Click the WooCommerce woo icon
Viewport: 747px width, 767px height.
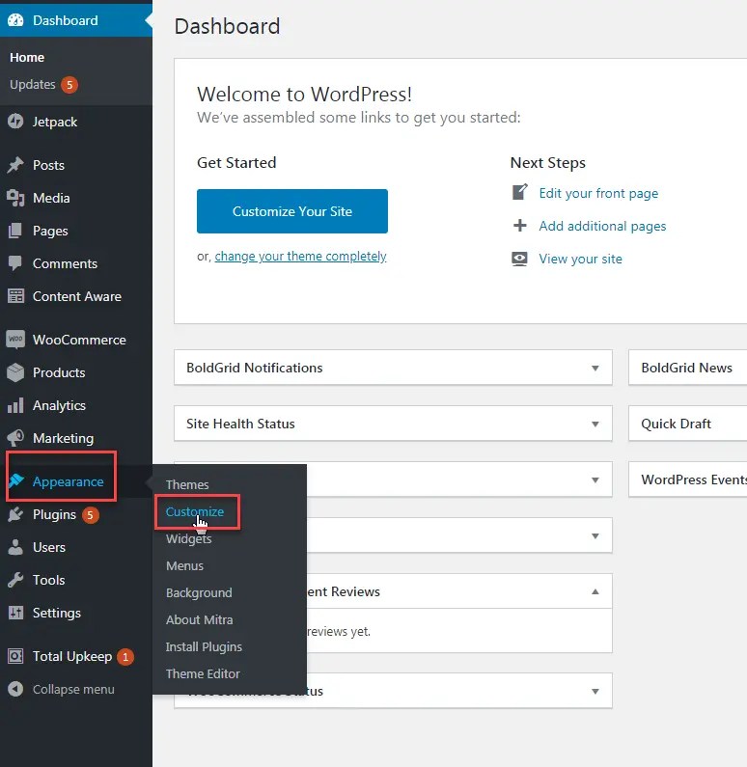coord(15,340)
